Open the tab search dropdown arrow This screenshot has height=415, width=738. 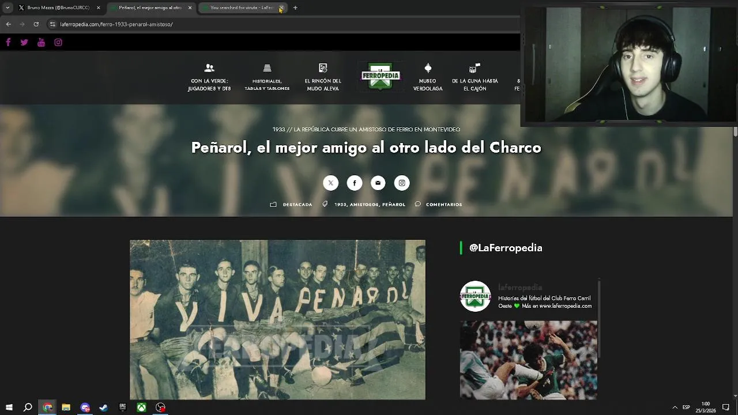pyautogui.click(x=7, y=7)
